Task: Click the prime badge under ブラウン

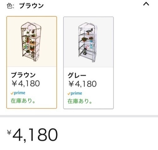Action: coord(18,93)
